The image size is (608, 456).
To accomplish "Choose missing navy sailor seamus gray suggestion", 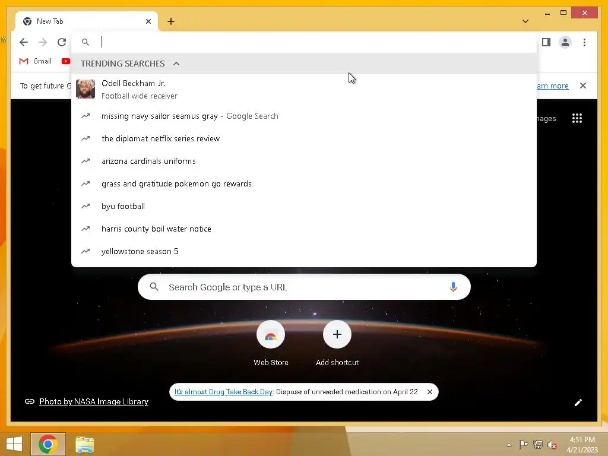I will [x=304, y=116].
